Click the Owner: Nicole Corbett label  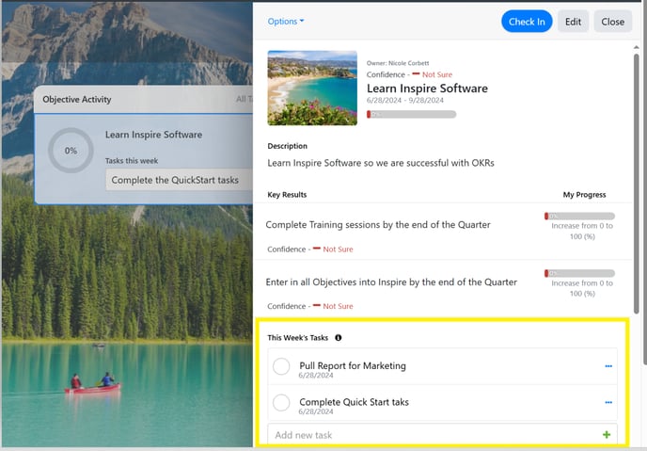pyautogui.click(x=398, y=63)
